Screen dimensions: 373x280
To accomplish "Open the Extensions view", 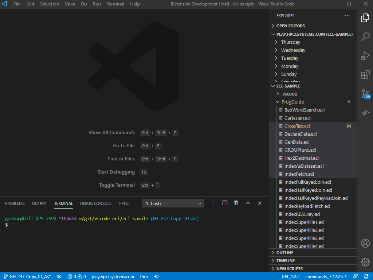I will 365,75.
